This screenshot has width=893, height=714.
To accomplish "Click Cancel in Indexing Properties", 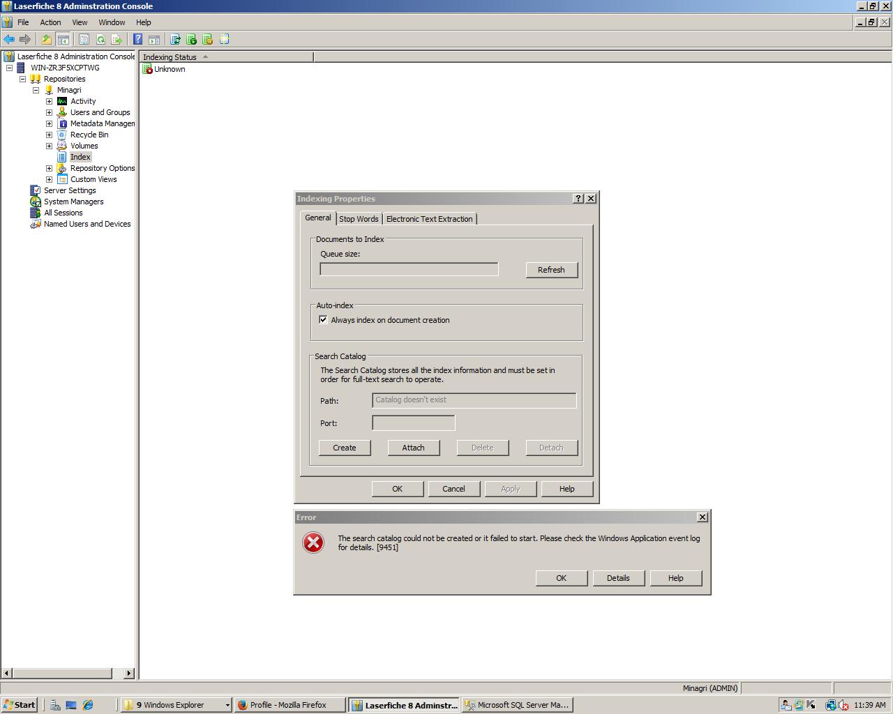I will (453, 489).
